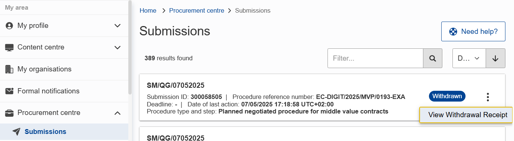Image resolution: width=514 pixels, height=141 pixels.
Task: Go to the Home breadcrumb link
Action: coord(148,10)
